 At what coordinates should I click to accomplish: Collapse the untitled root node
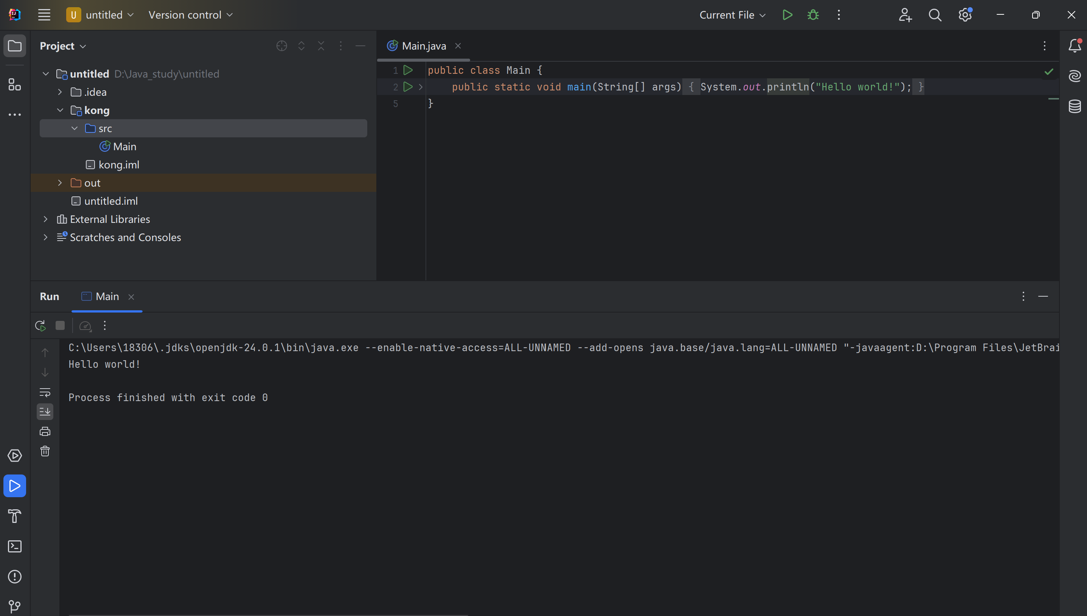(46, 74)
